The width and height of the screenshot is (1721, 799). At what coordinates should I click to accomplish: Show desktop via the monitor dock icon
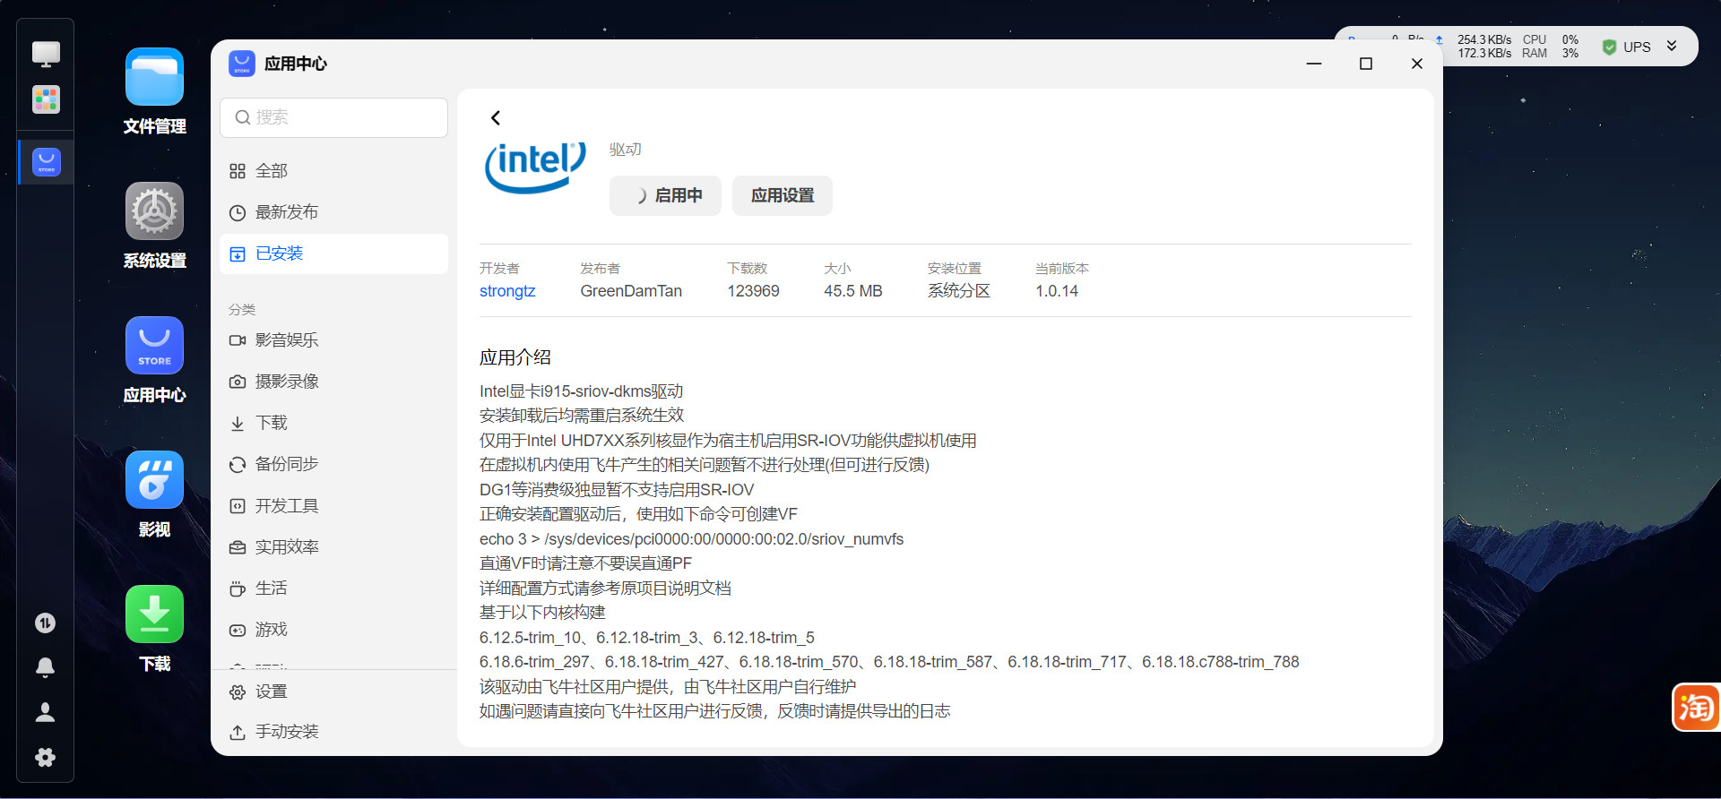pyautogui.click(x=46, y=54)
